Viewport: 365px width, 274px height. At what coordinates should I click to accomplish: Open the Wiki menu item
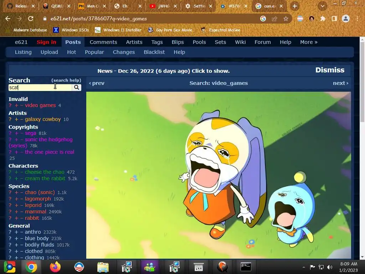pyautogui.click(x=240, y=42)
